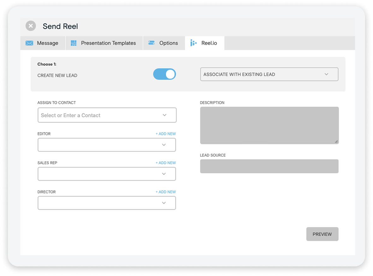This screenshot has height=276, width=373.
Task: Switch to the Presentation Templates tab
Action: (108, 43)
